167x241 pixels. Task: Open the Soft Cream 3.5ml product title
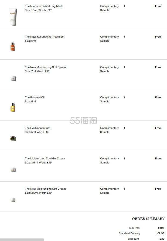point(45,189)
